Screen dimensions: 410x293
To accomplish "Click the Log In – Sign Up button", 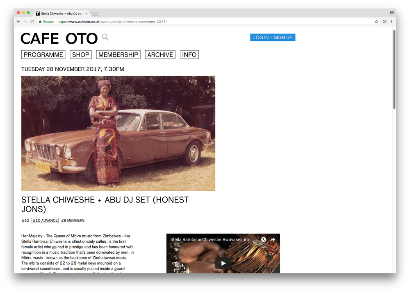I will click(x=273, y=37).
